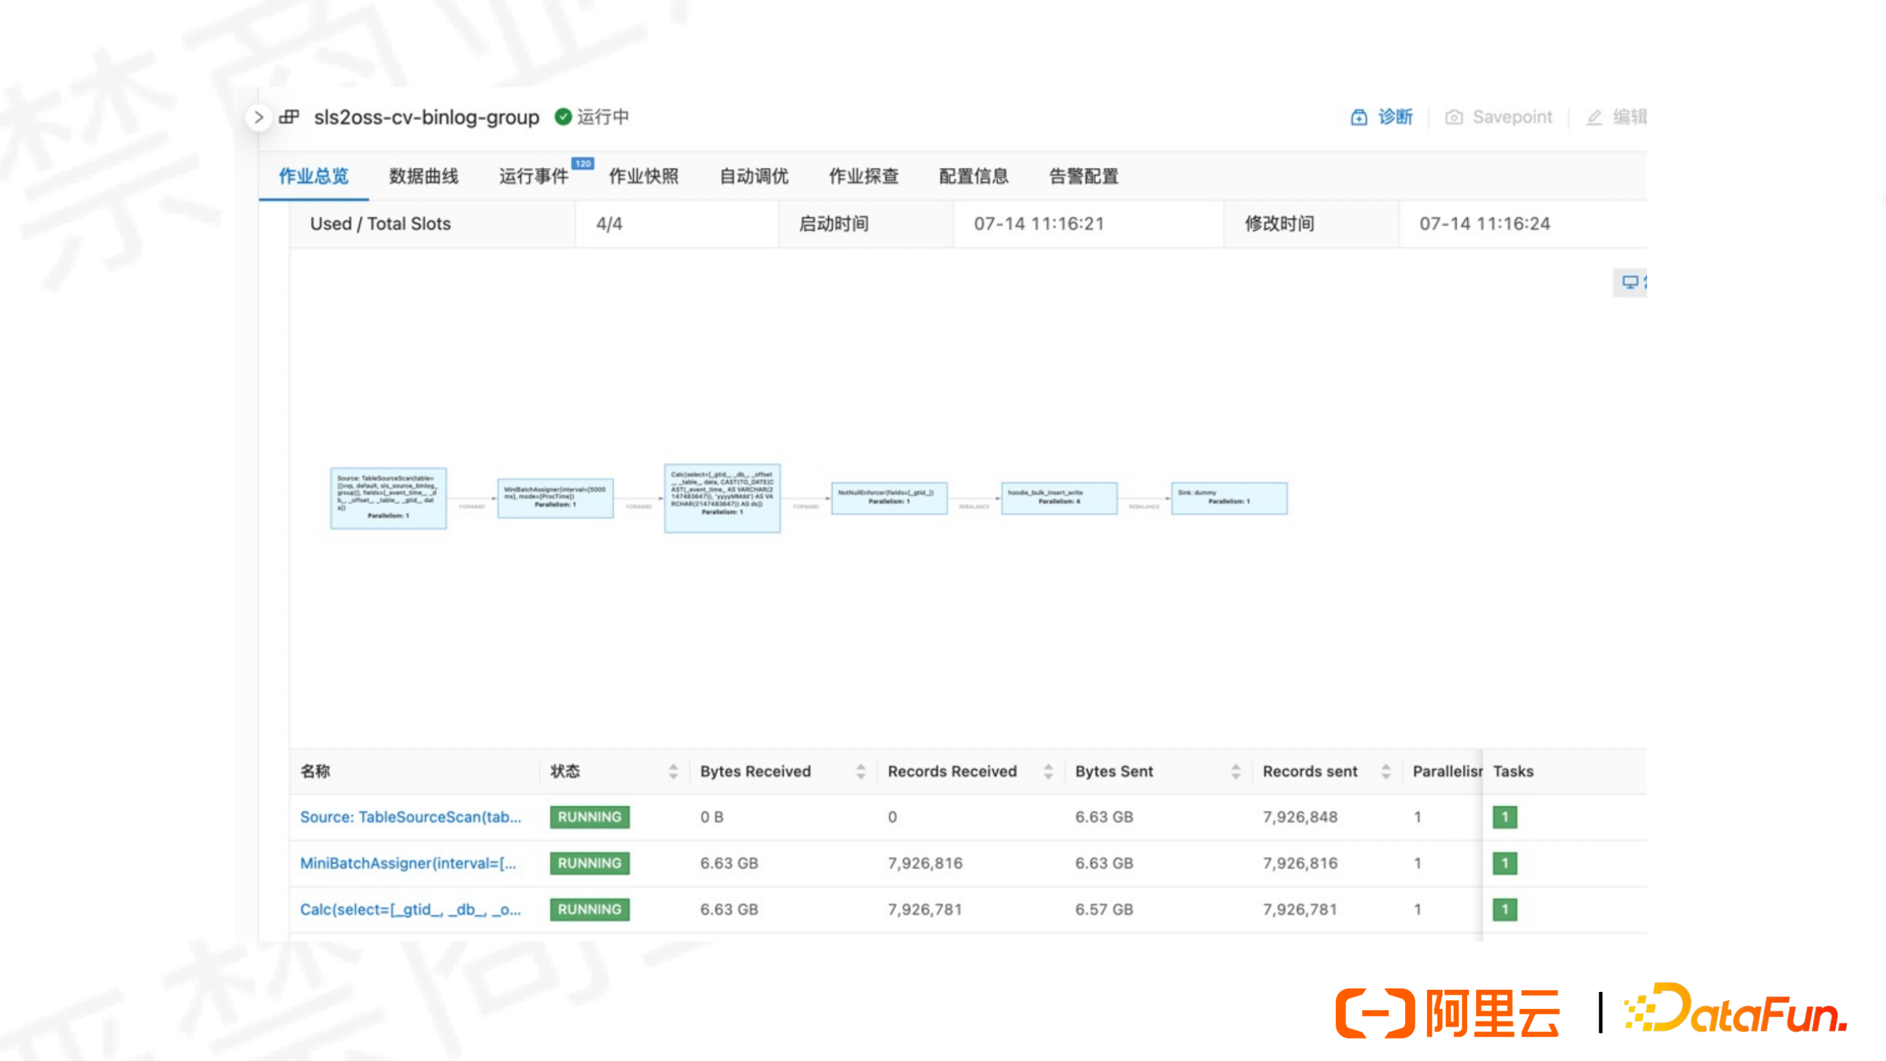This screenshot has height=1061, width=1886.
Task: Expand the sidebar with the chevron arrow
Action: pos(258,117)
